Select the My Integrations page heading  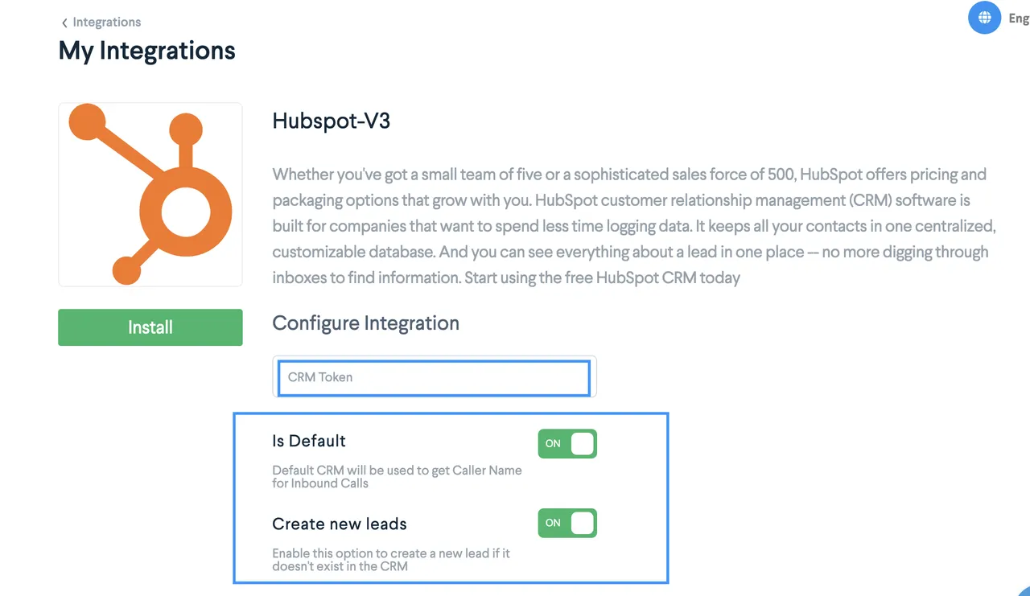coord(146,50)
